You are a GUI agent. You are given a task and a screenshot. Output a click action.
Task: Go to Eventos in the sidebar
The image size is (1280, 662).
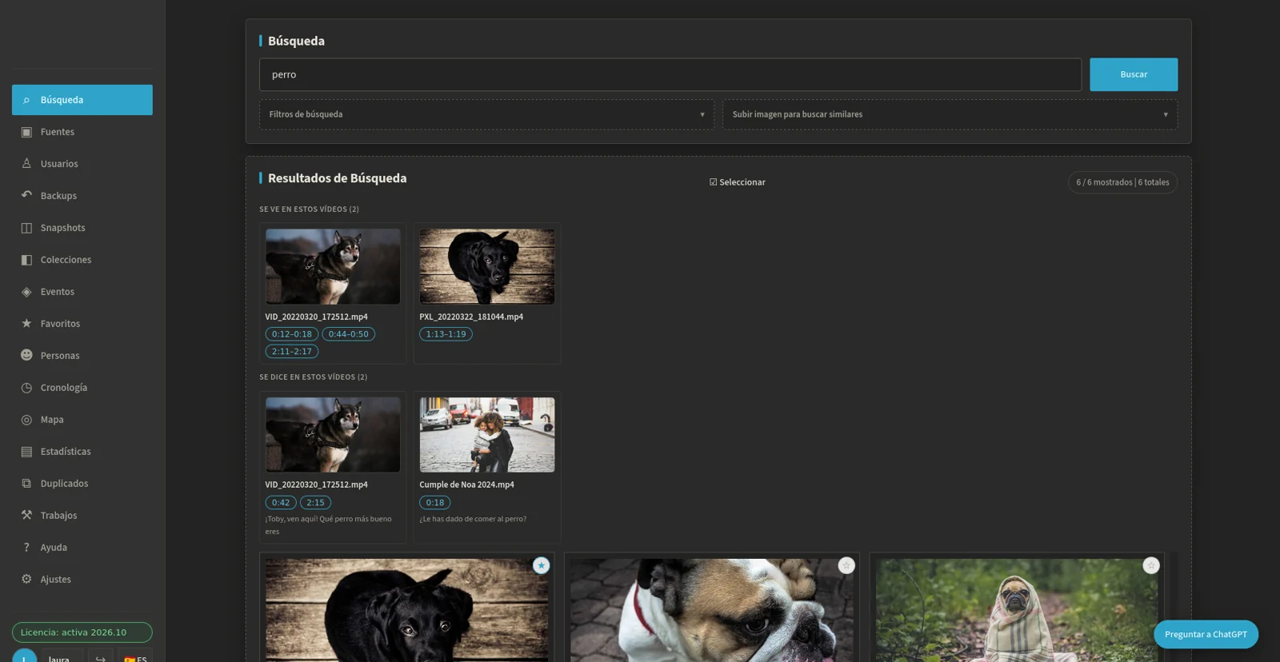point(82,292)
